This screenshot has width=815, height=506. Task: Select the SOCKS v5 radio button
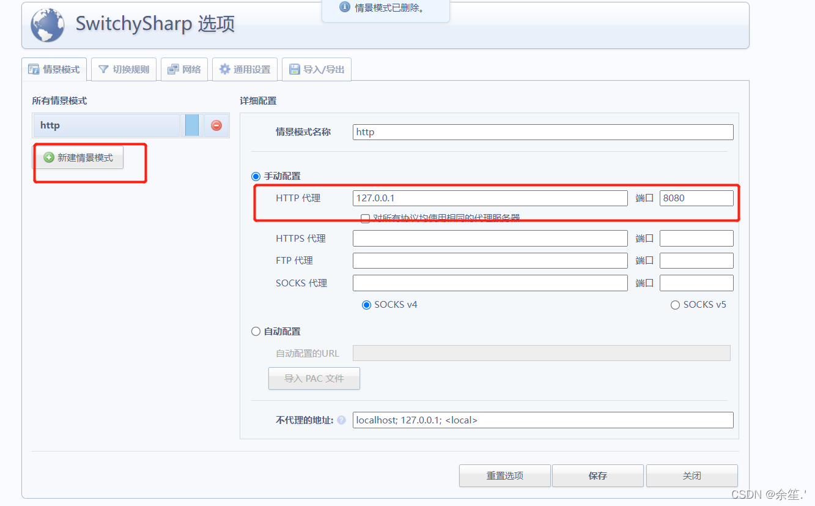click(676, 305)
